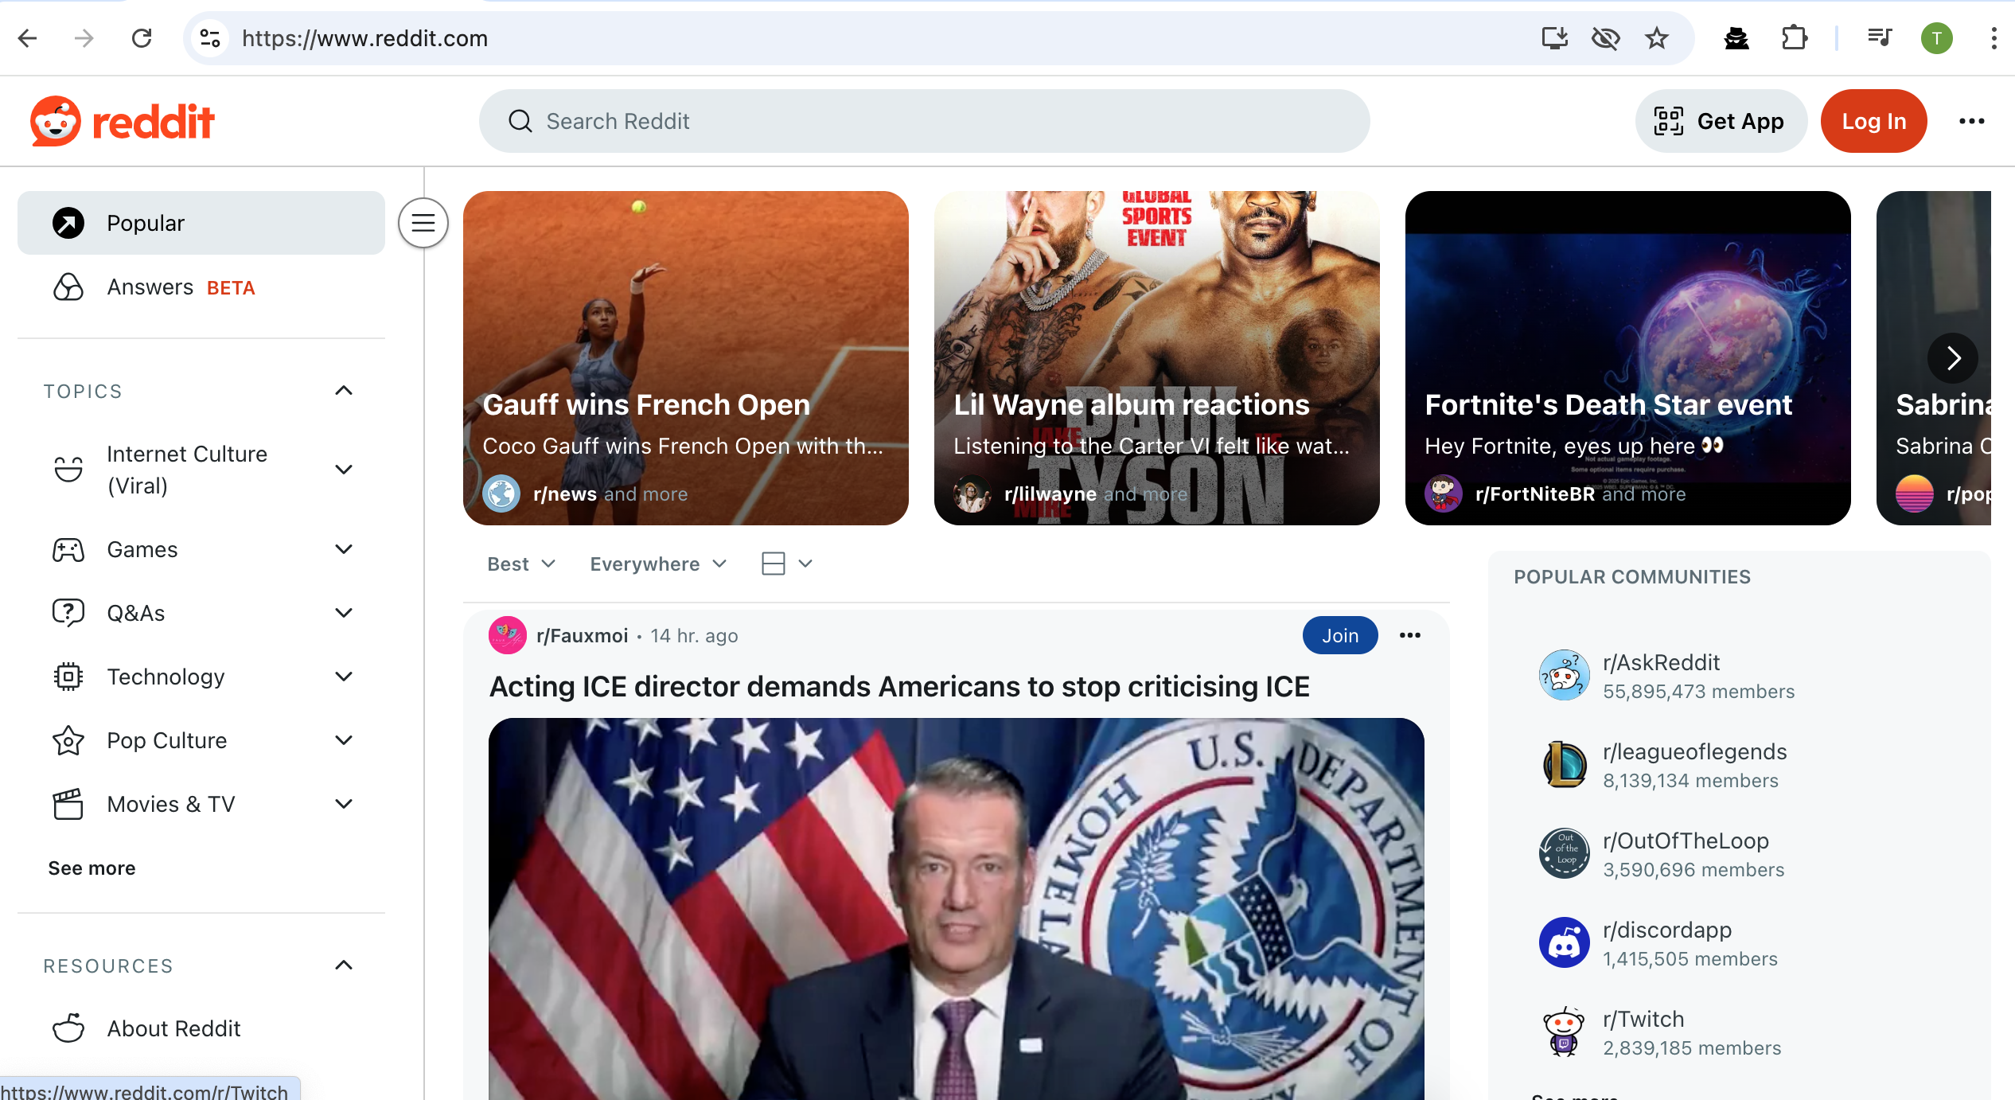2015x1100 pixels.
Task: Collapse the Topics section
Action: (x=344, y=391)
